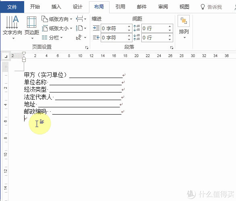
Task: Open the line numbers icon menu
Action: 81,28
